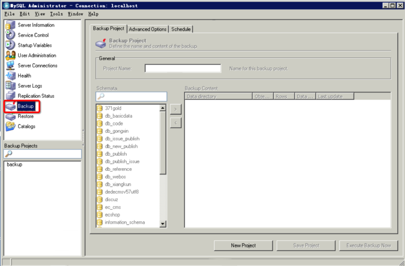
Task: Click the db_basicdata database icon
Action: coord(100,116)
